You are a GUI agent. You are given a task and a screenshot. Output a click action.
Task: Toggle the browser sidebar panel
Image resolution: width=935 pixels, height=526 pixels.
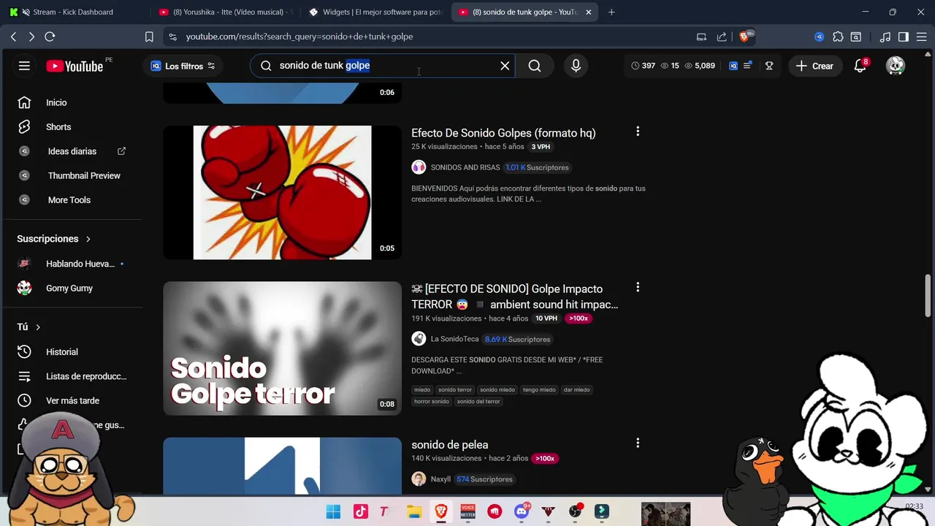pos(904,37)
